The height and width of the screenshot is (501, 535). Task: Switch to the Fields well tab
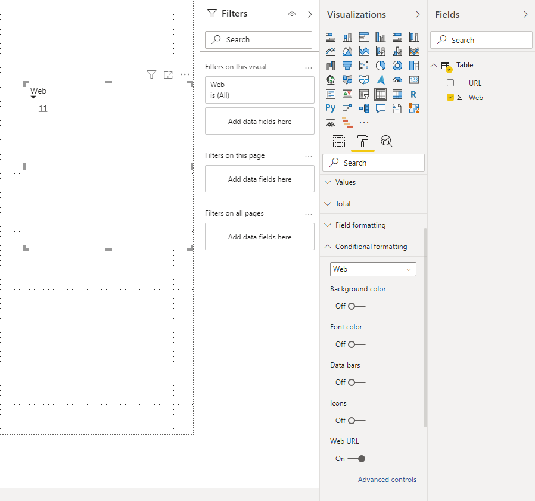click(339, 141)
